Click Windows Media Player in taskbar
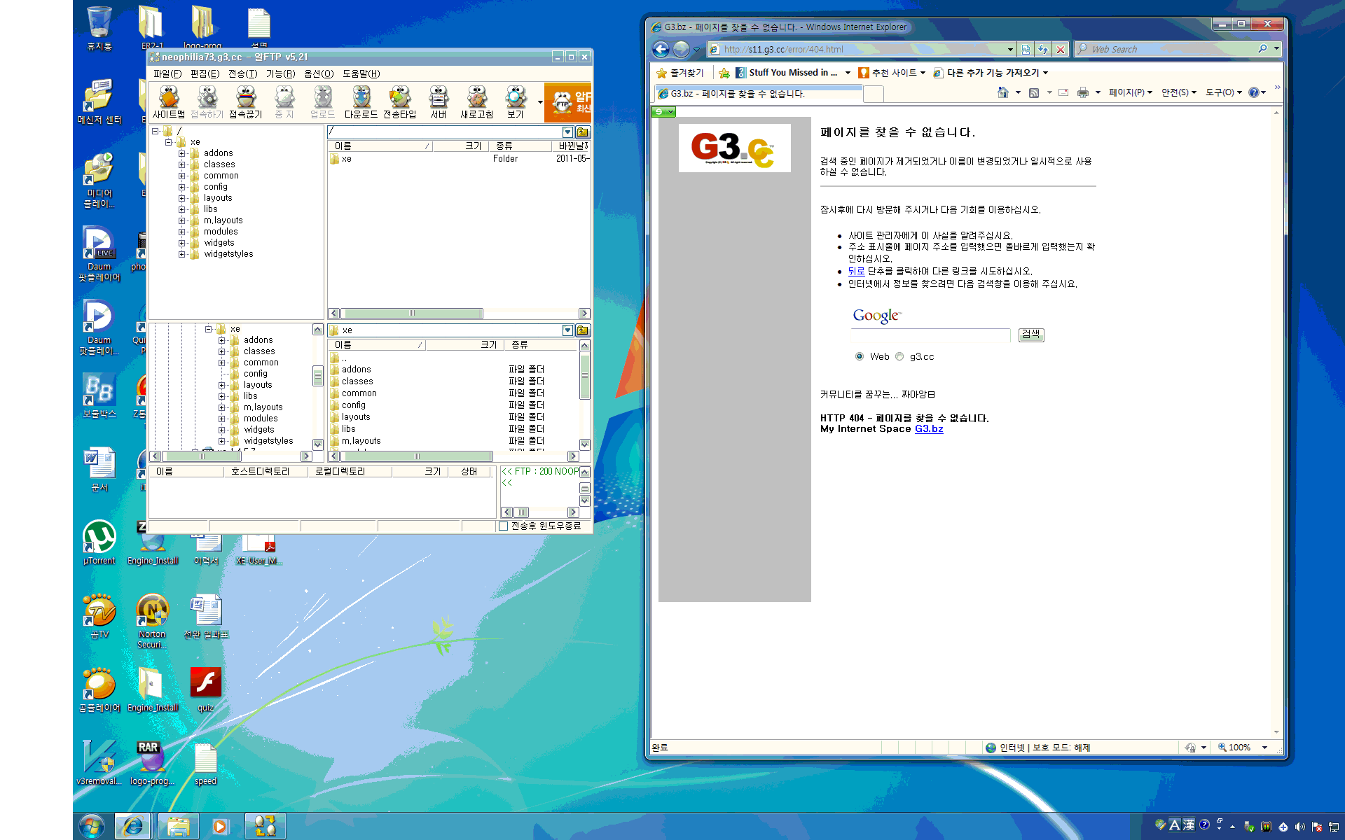The image size is (1345, 840). pos(220,826)
